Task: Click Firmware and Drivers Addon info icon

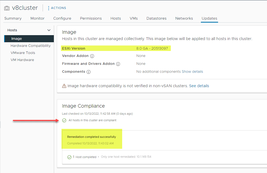Action: click(118, 64)
